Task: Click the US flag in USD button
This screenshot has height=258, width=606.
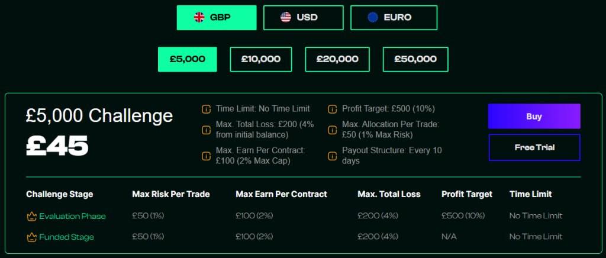Action: click(x=286, y=17)
